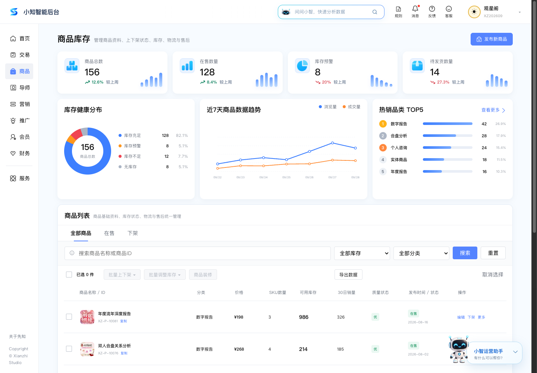Click the 反馈 feedback icon
537x373 pixels.
coord(432,12)
